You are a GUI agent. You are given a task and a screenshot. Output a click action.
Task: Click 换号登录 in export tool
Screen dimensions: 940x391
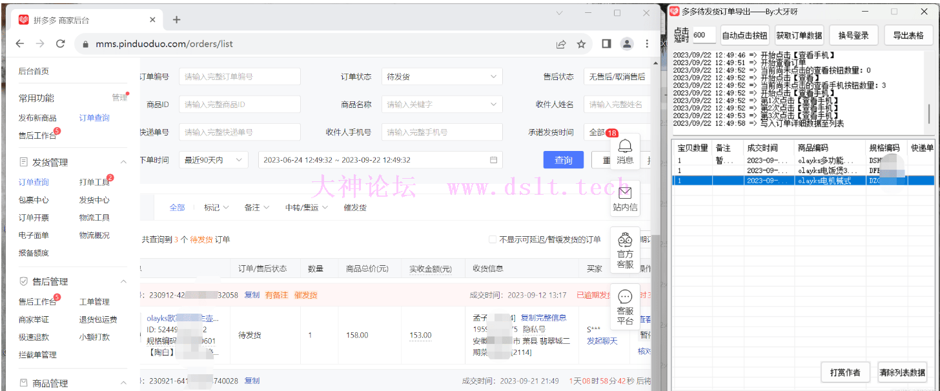[853, 35]
